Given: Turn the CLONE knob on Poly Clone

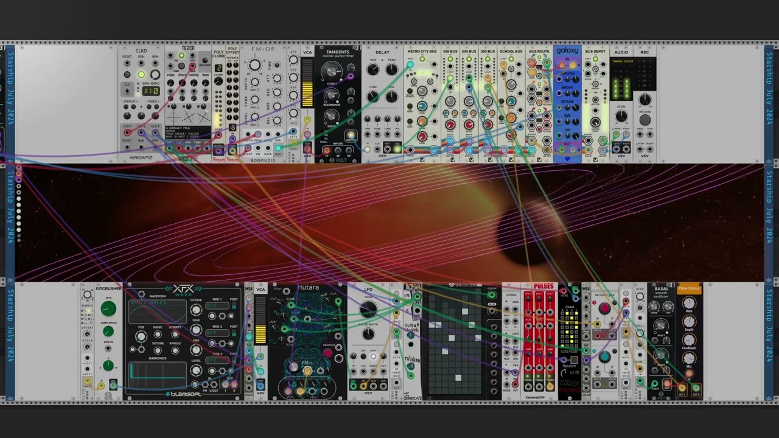Looking at the screenshot, I should [218, 81].
